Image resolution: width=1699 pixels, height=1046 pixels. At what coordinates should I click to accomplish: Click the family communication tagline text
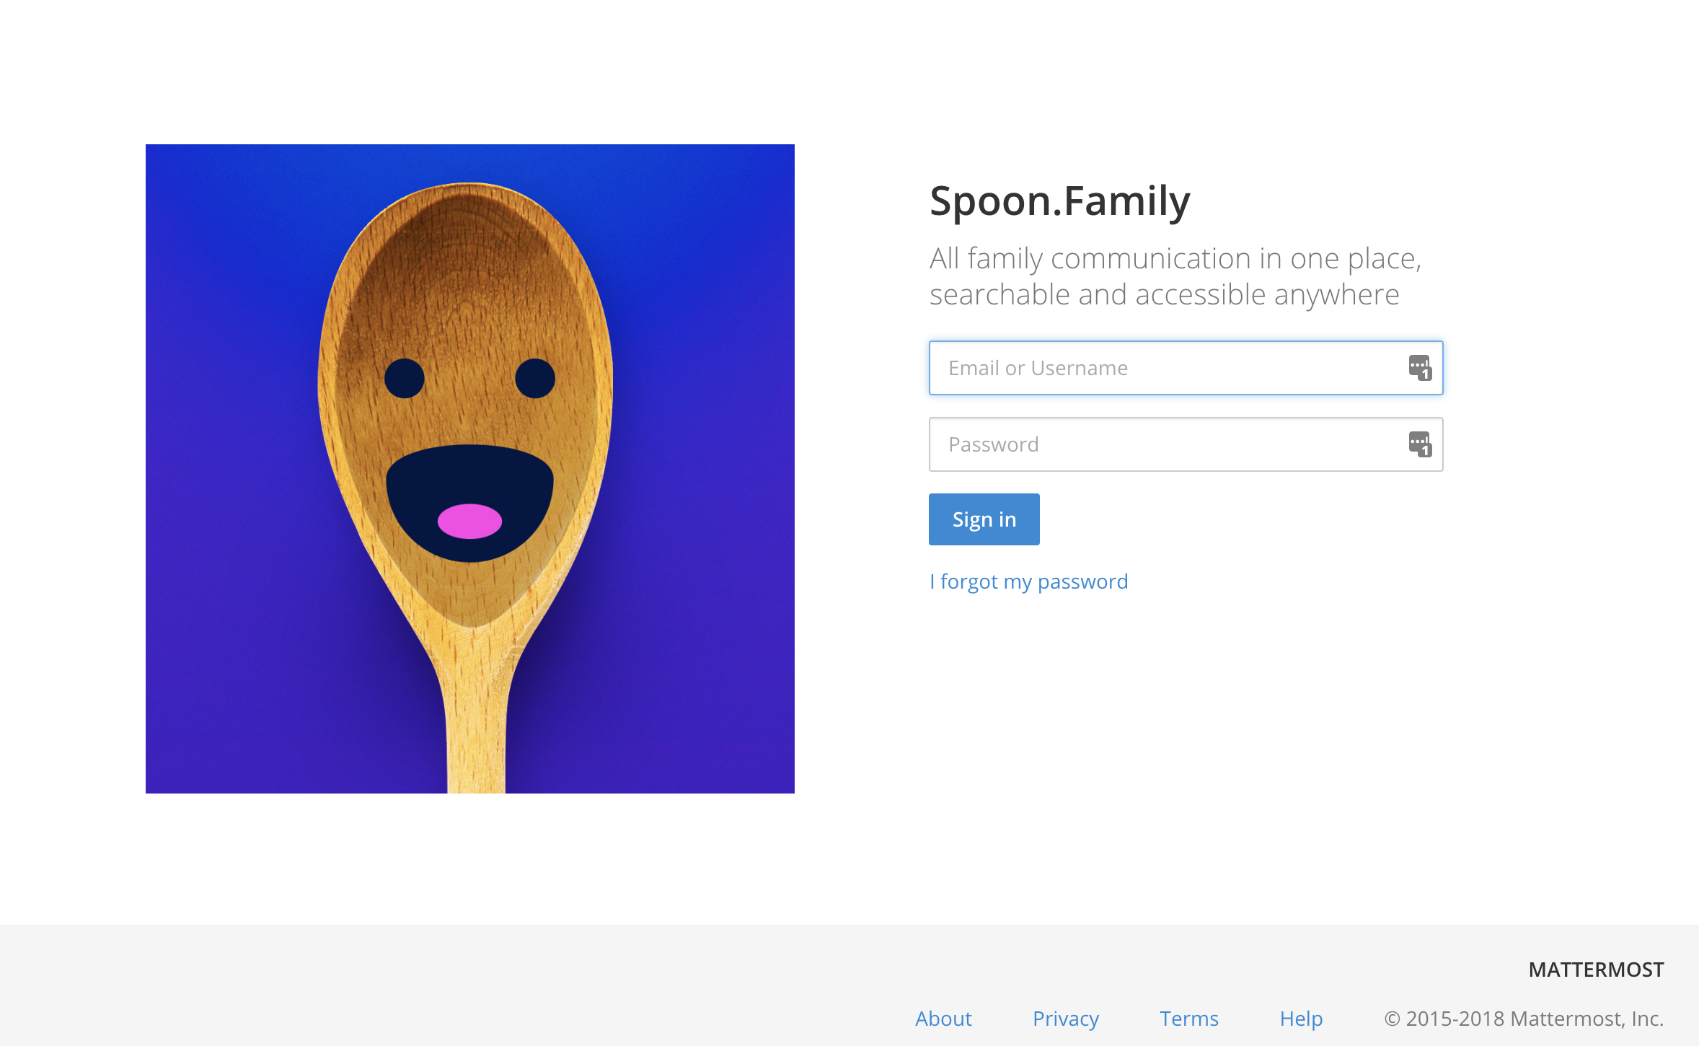tap(1175, 276)
